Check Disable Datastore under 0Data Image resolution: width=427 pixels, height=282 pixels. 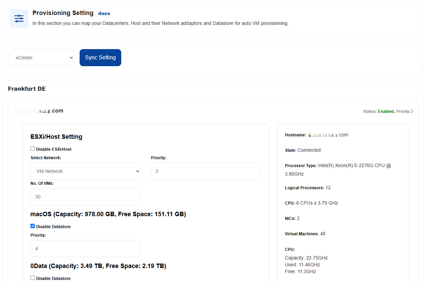pyautogui.click(x=33, y=278)
